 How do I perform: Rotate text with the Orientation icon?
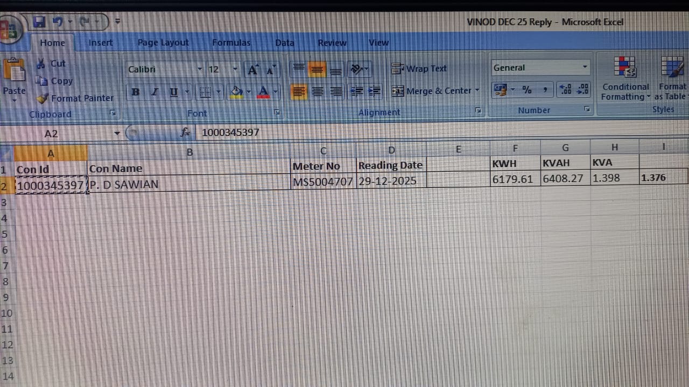click(356, 69)
